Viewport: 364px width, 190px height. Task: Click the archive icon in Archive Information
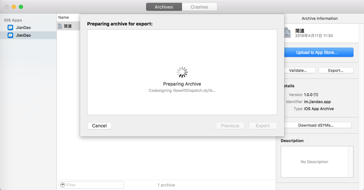pos(288,33)
